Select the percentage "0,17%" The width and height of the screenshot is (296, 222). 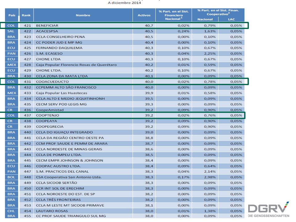[x=183, y=177]
